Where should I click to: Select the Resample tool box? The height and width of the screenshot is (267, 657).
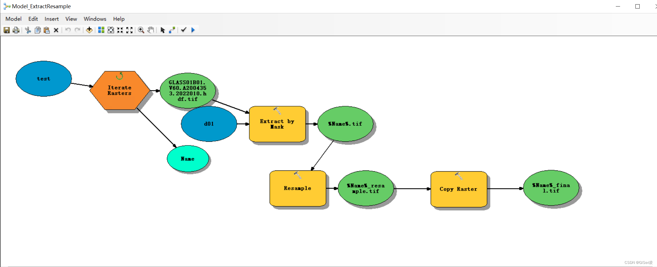click(298, 188)
